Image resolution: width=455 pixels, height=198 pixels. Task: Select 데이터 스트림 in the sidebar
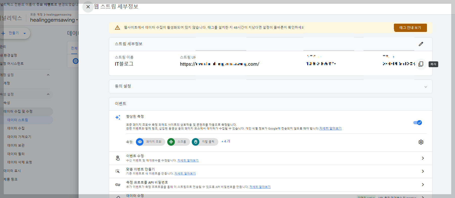[x=18, y=120]
